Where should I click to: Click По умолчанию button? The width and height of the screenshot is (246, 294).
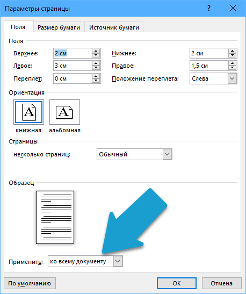pos(30,283)
